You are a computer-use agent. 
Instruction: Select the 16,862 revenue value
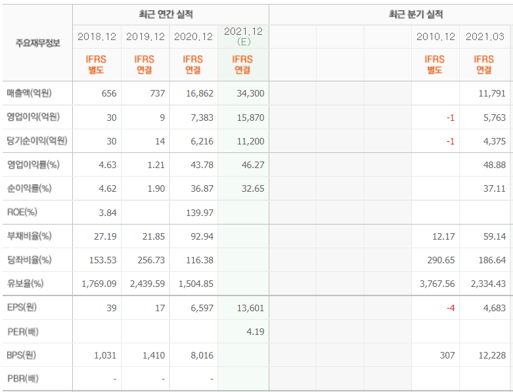coord(200,93)
